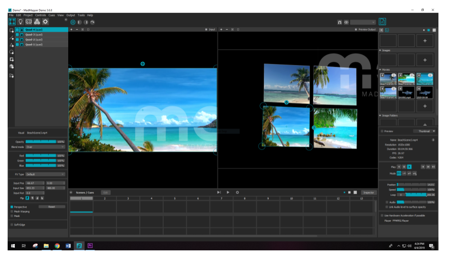Open the FX Type dropdown

coord(45,174)
